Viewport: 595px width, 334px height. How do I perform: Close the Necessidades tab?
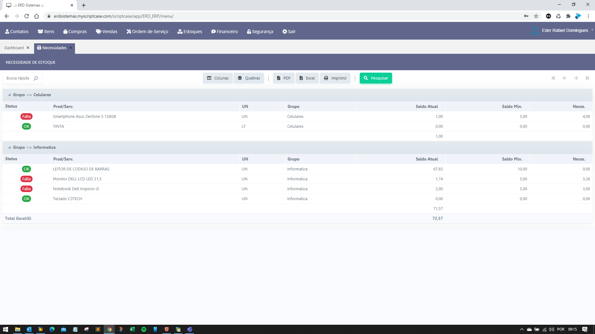(71, 48)
